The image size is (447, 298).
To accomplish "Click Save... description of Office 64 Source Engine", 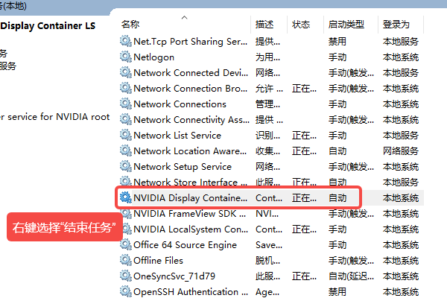I will pyautogui.click(x=269, y=245).
